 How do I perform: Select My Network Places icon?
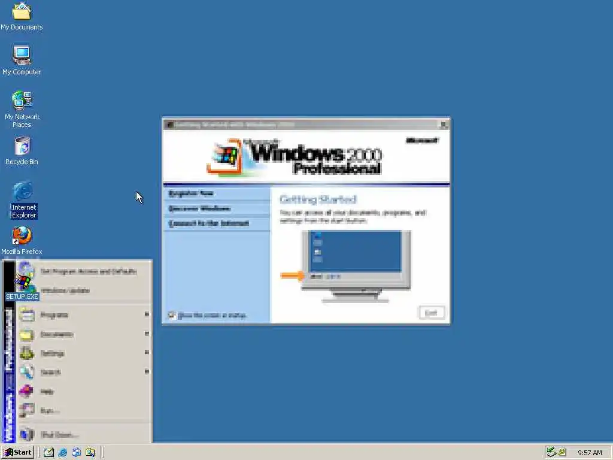[22, 109]
